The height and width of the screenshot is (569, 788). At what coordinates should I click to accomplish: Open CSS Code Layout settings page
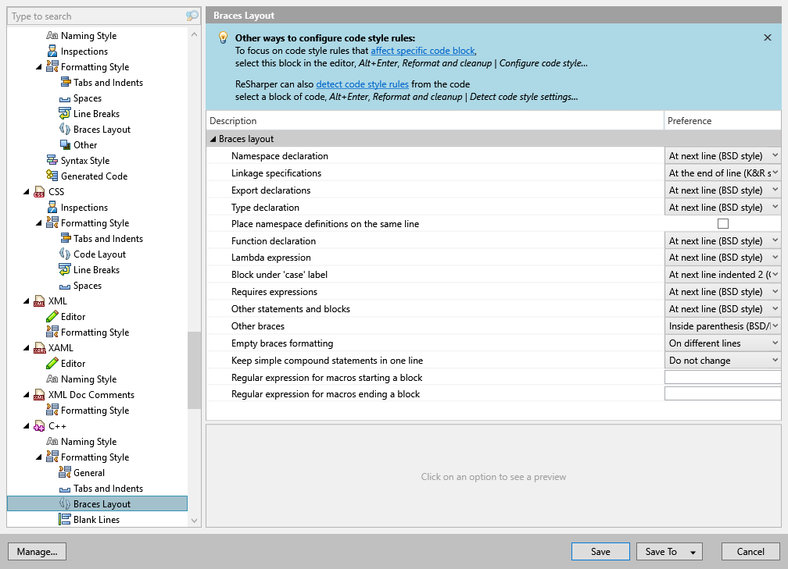[99, 254]
